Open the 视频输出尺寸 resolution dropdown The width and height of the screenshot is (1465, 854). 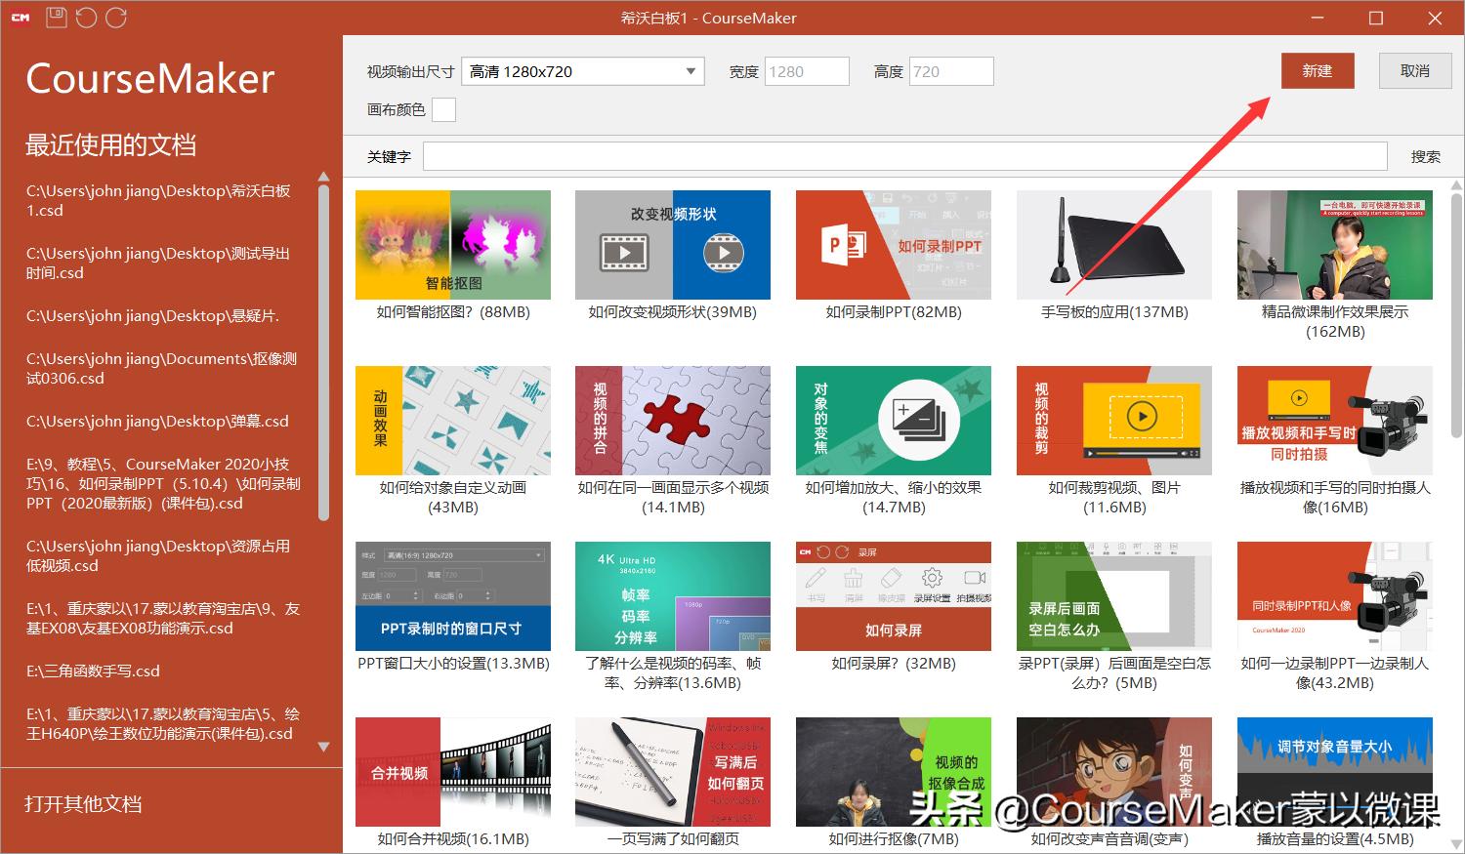coord(581,70)
